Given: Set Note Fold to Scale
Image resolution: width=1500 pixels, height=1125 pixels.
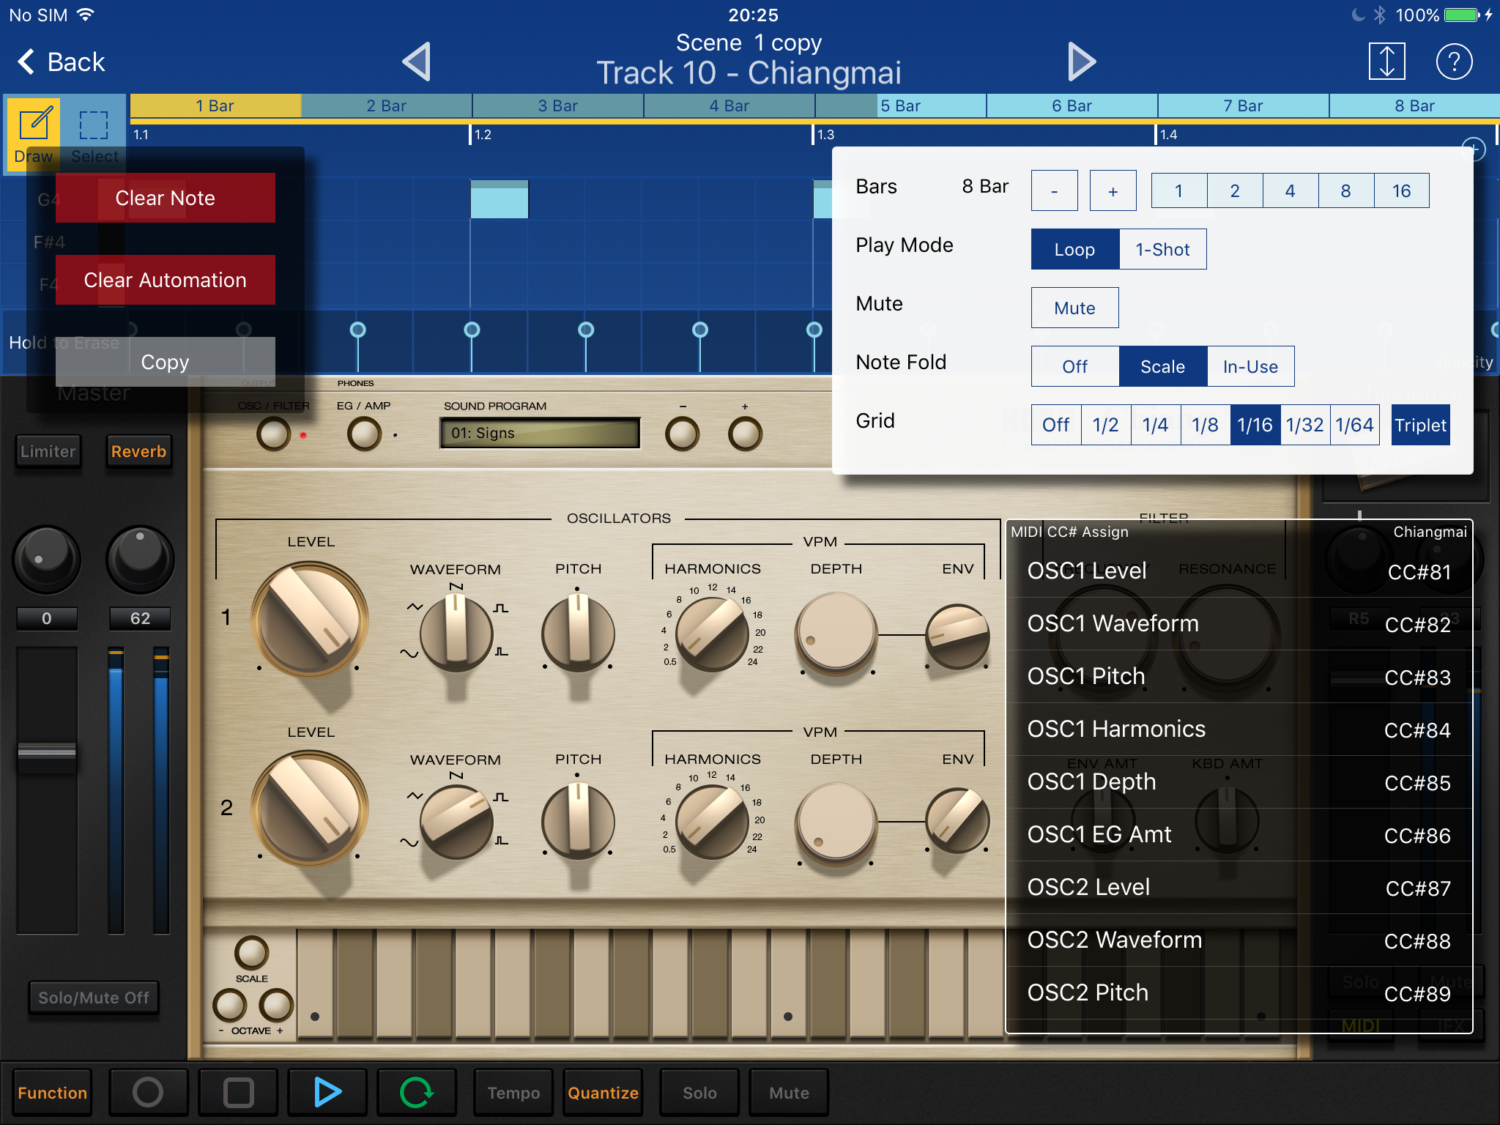Looking at the screenshot, I should coord(1162,366).
